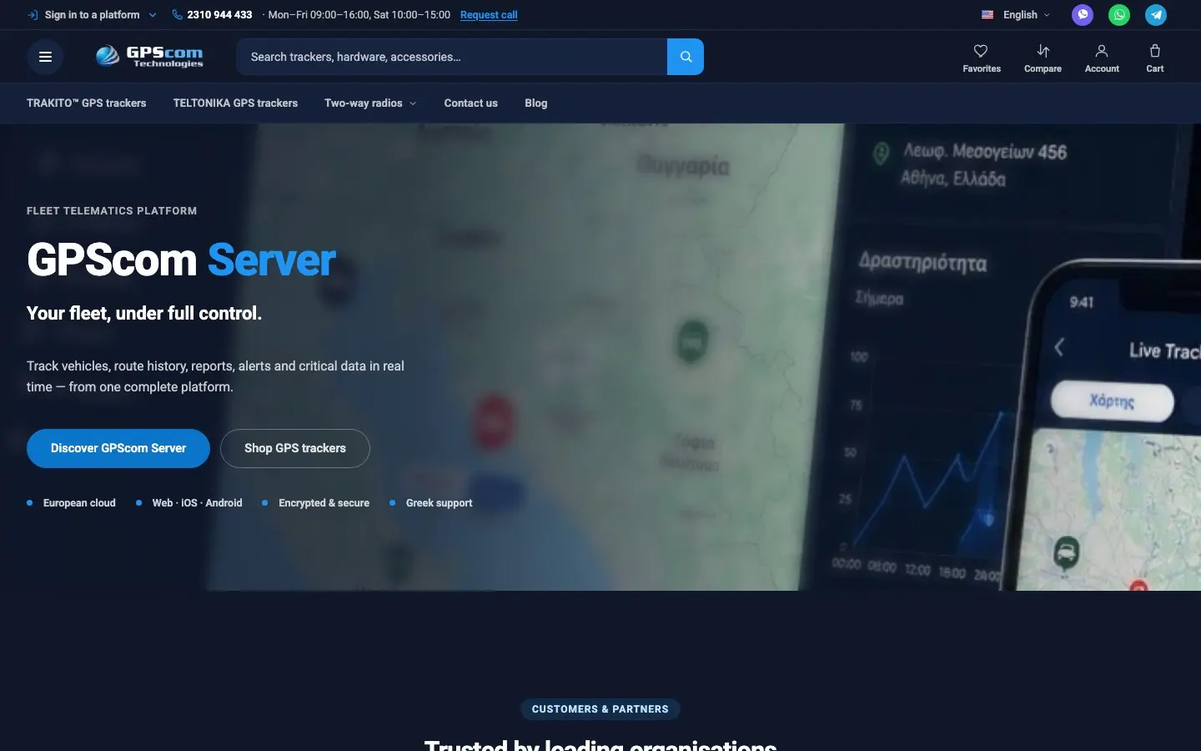Viewport: 1201px width, 751px height.
Task: Open the Blog menu item
Action: point(536,103)
